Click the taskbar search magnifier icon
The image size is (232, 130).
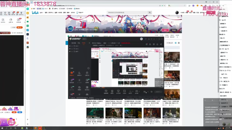click(6, 128)
